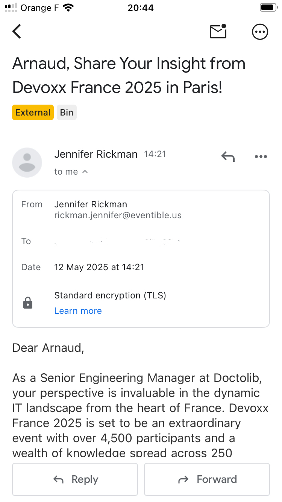Viewport: 282px width, 502px height.
Task: Tap the reply arrow beside sender time
Action: [x=228, y=157]
